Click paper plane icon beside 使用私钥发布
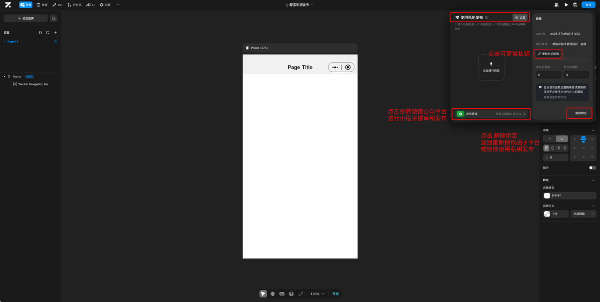This screenshot has width=600, height=302. pos(457,17)
